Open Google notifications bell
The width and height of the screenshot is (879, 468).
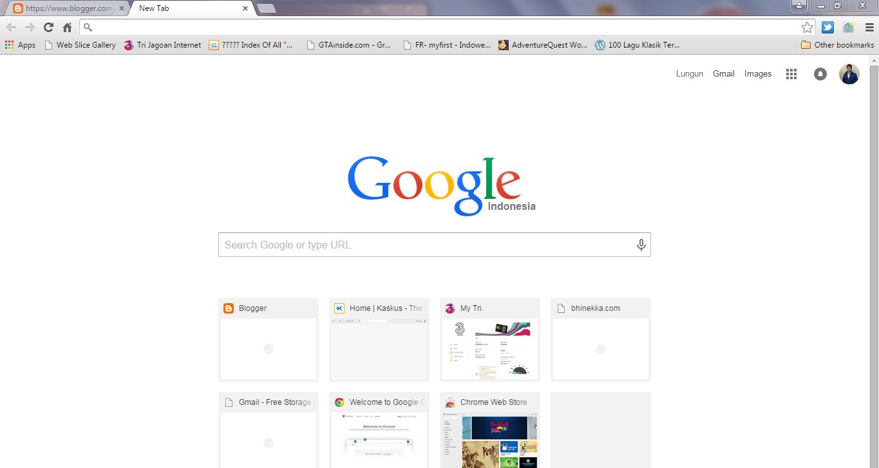(x=820, y=73)
